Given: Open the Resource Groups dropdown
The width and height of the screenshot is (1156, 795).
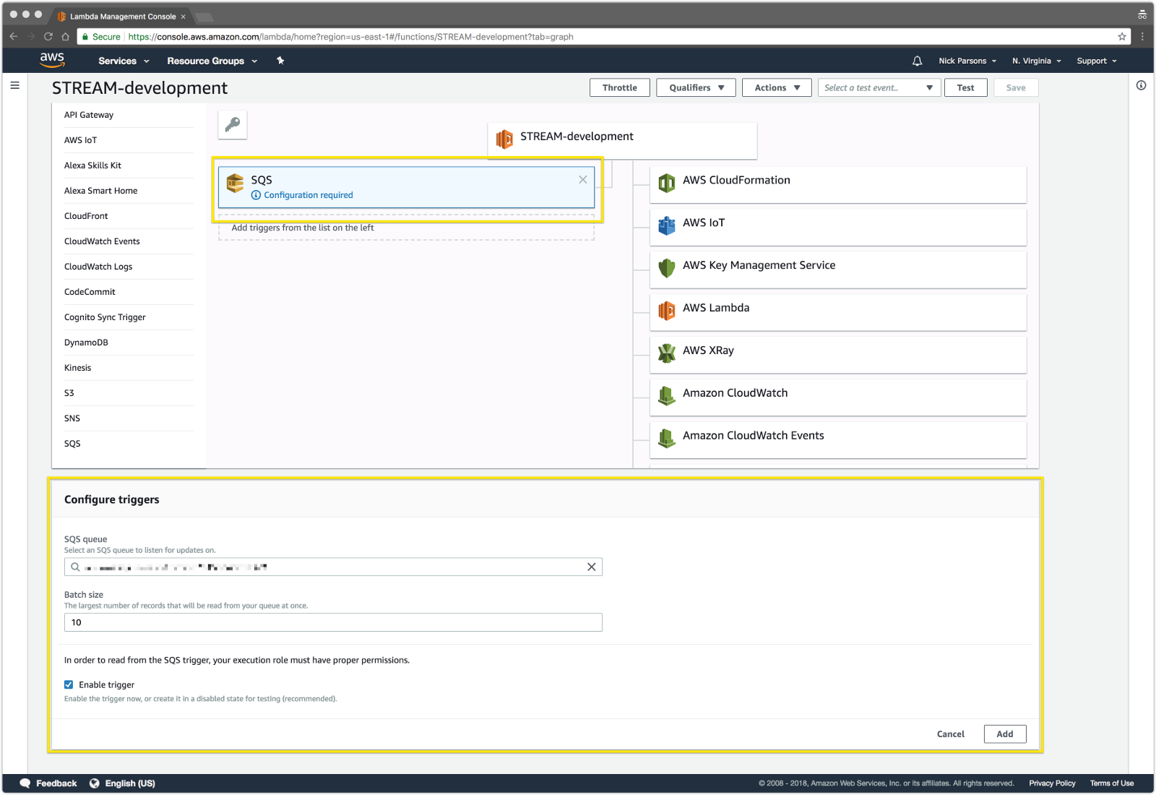Looking at the screenshot, I should point(212,61).
